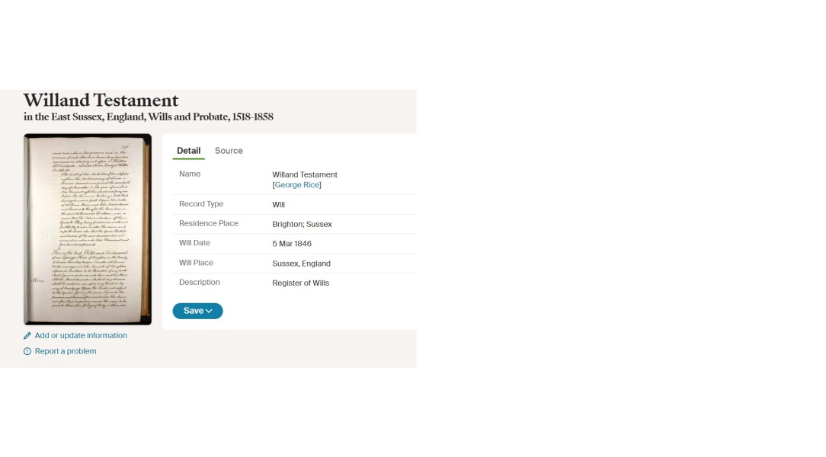Click the circled info icon beside Report a problem
The image size is (826, 457).
28,350
